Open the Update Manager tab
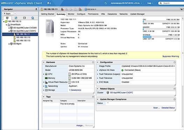 click(137, 14)
